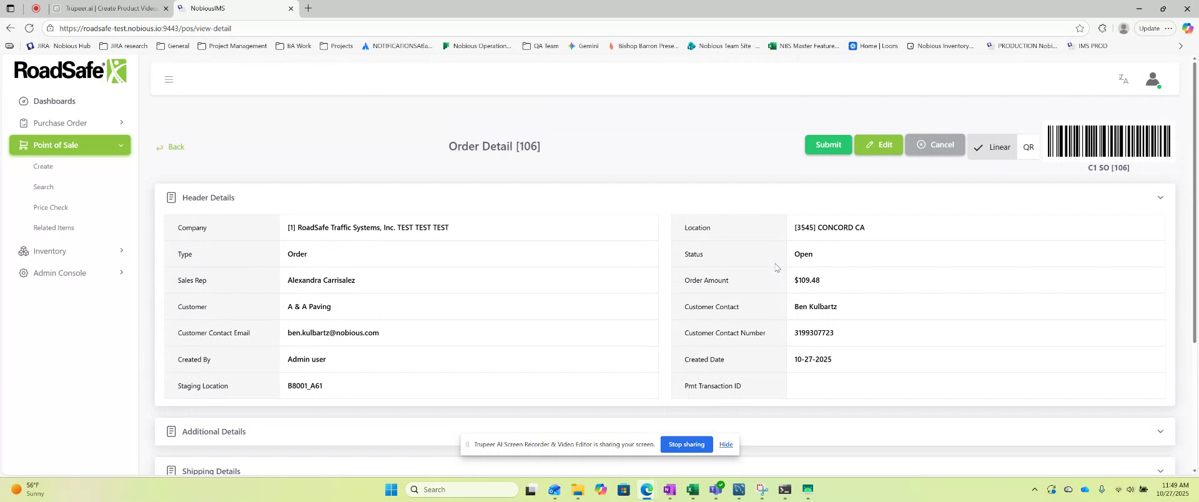This screenshot has height=502, width=1199.
Task: Expand the Purchase Order menu arrow
Action: tap(121, 122)
